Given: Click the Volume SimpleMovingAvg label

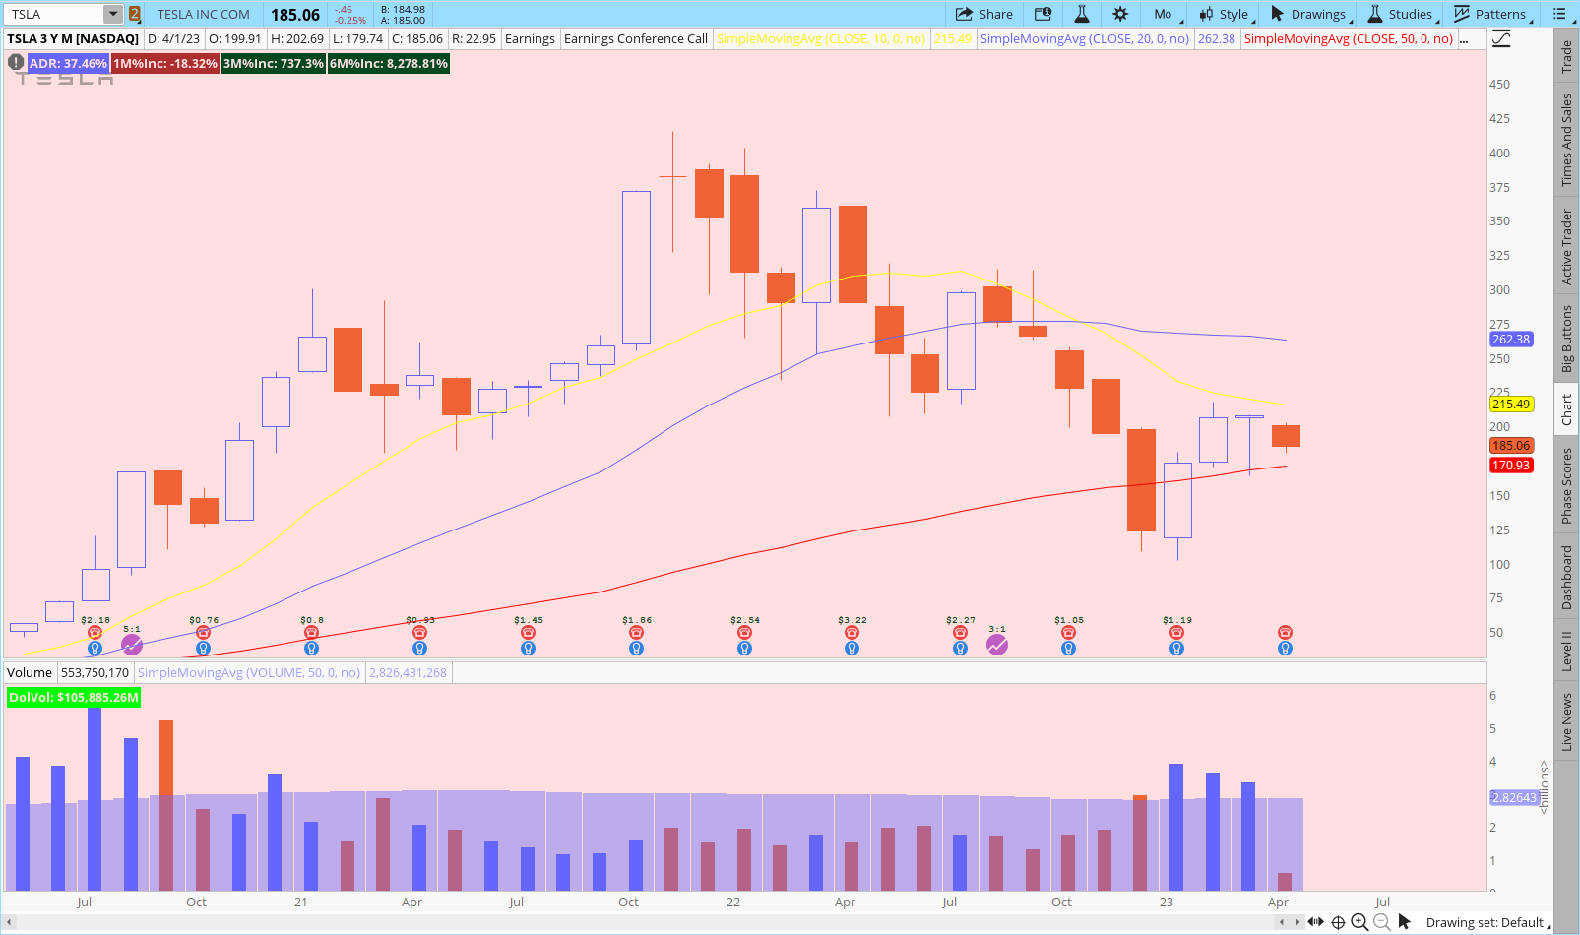Looking at the screenshot, I should pos(249,673).
